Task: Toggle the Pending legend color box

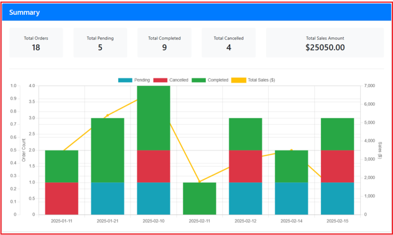Action: (125, 80)
